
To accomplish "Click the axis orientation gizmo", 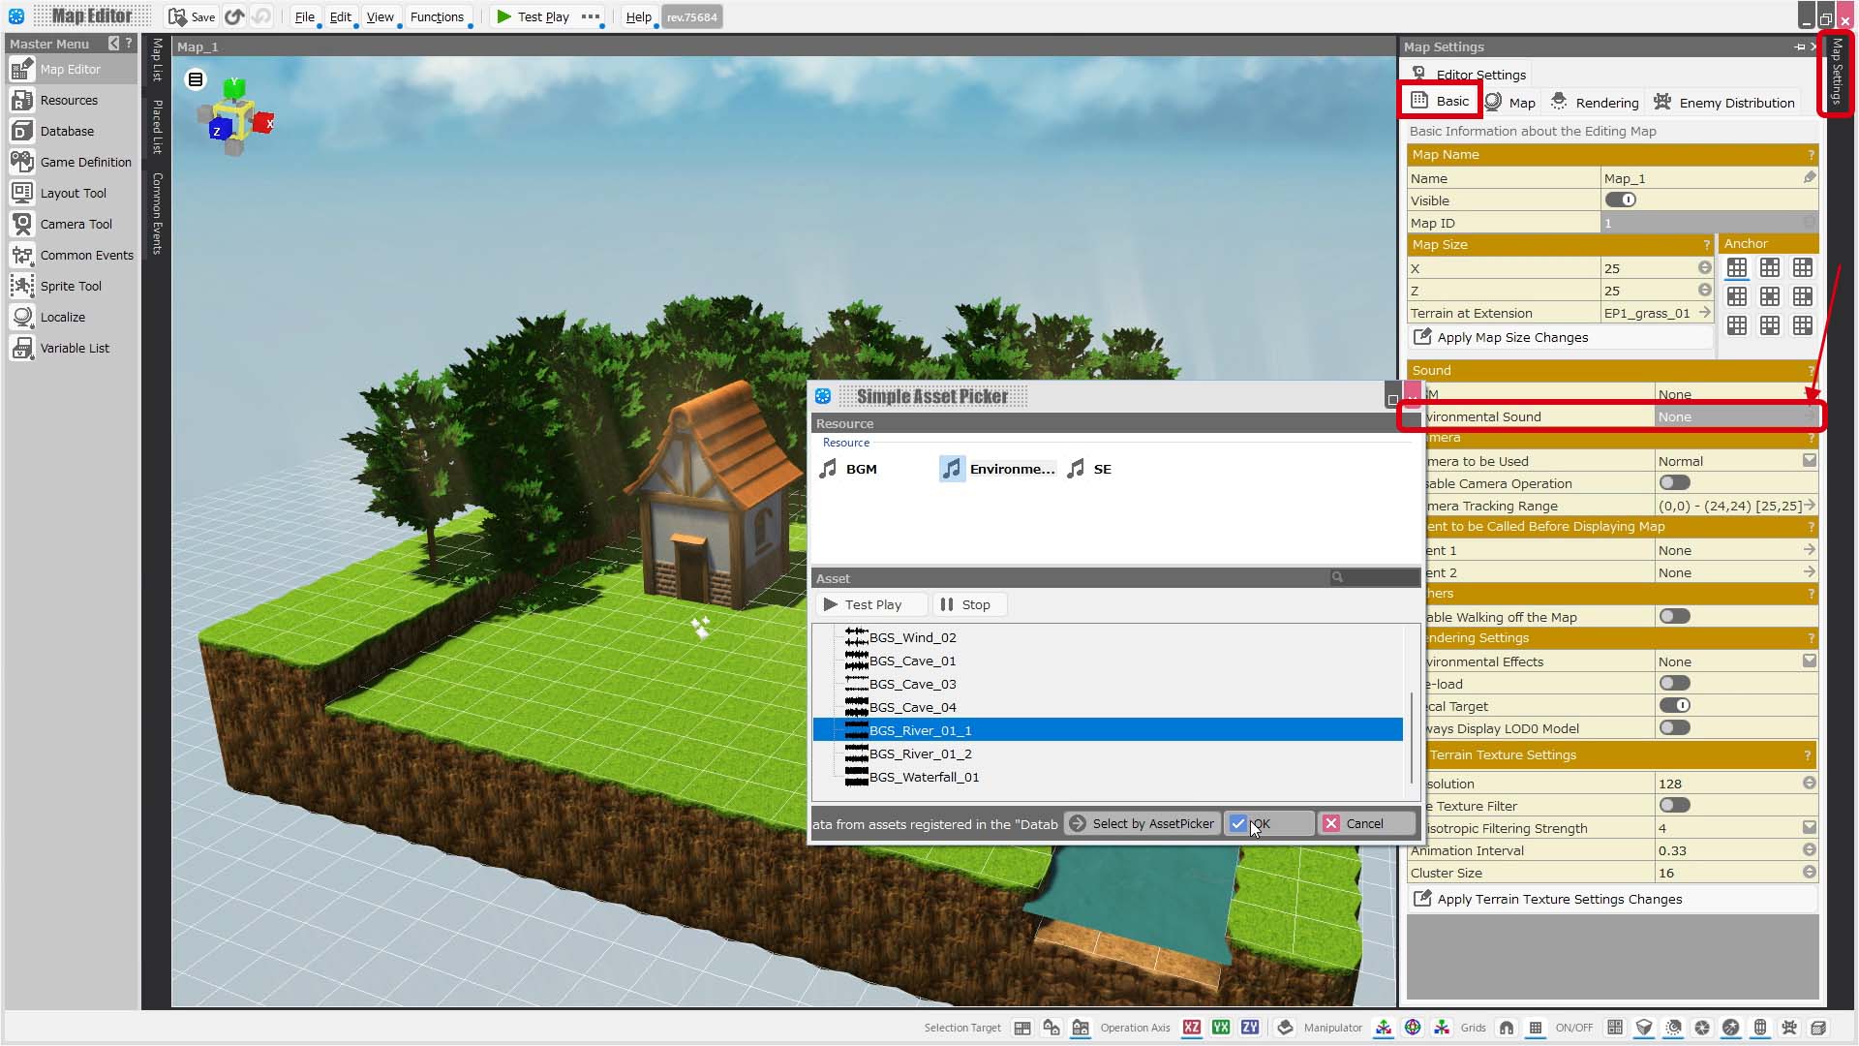I will click(235, 116).
